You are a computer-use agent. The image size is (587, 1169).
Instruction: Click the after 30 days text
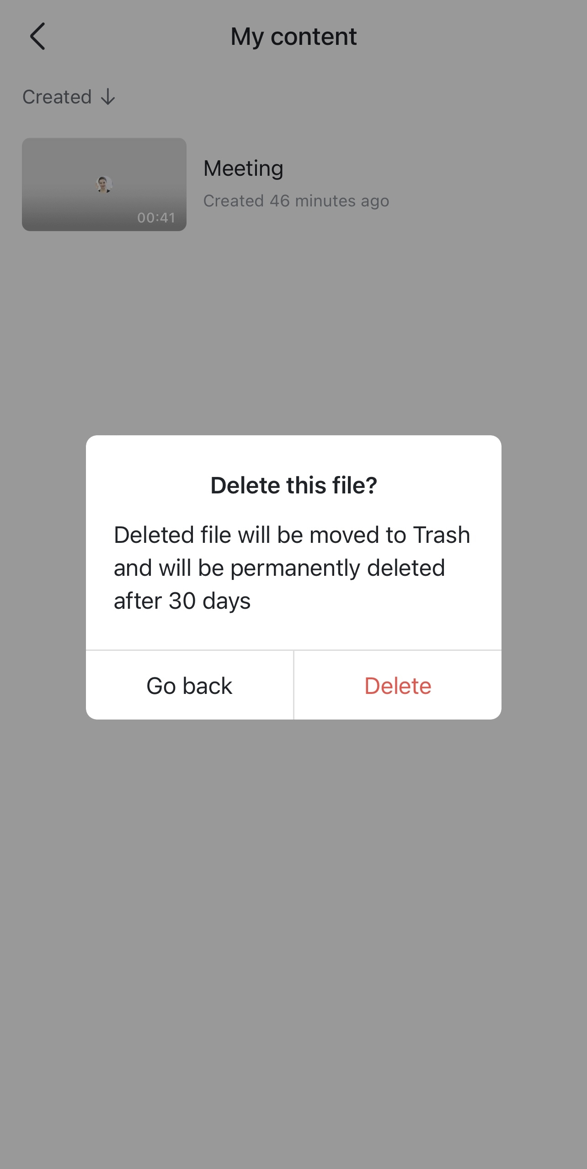(x=182, y=601)
